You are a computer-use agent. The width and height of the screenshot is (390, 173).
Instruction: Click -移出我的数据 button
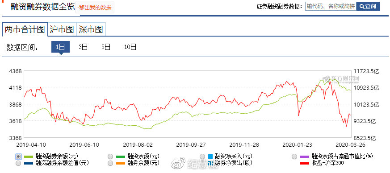pos(95,8)
